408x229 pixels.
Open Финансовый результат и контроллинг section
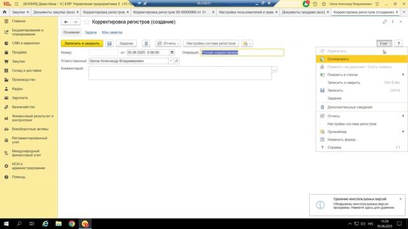pos(33,118)
